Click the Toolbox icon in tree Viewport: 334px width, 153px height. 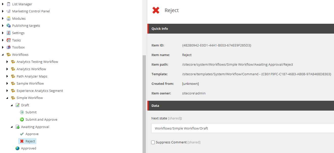click(x=9, y=47)
